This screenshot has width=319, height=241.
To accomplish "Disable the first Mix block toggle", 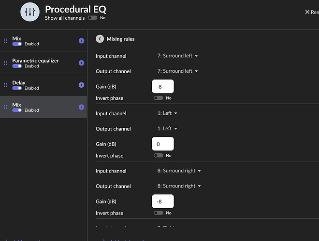I will click(17, 44).
